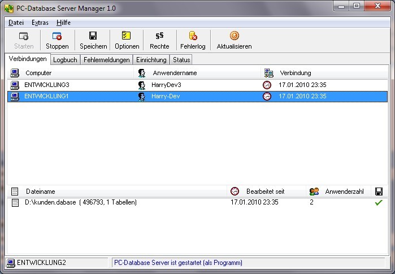Click the Bearbeitet seit column header
This screenshot has height=274, width=395.
[x=264, y=192]
